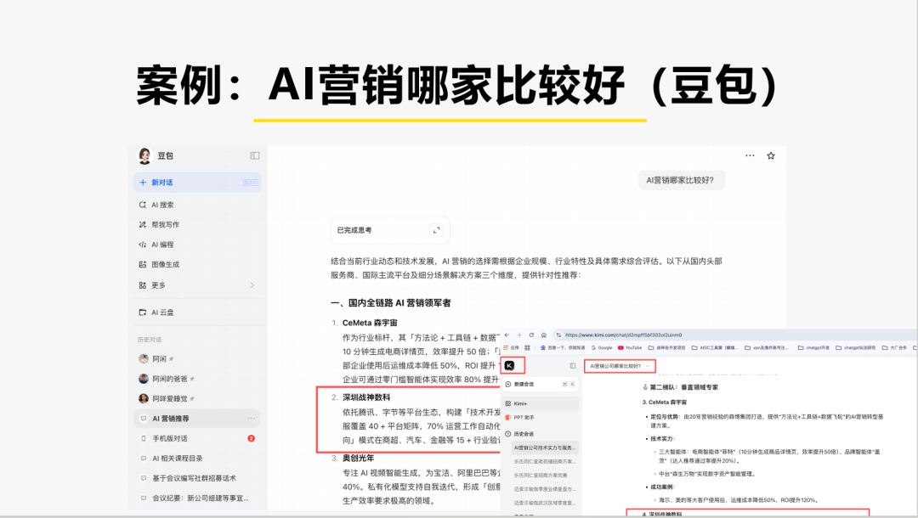Click the user message AI营销哪家比较好?
This screenshot has height=518, width=918.
point(681,180)
